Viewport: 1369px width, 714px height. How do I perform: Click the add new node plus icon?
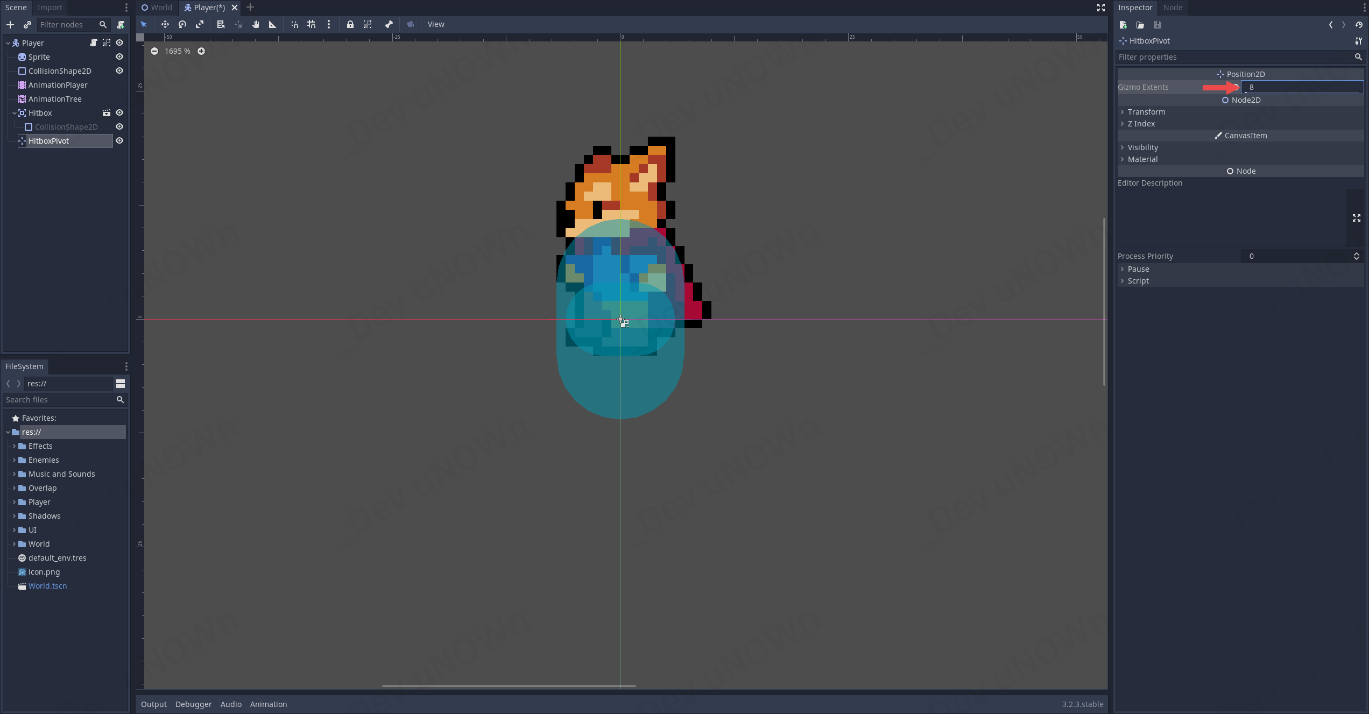(x=10, y=25)
